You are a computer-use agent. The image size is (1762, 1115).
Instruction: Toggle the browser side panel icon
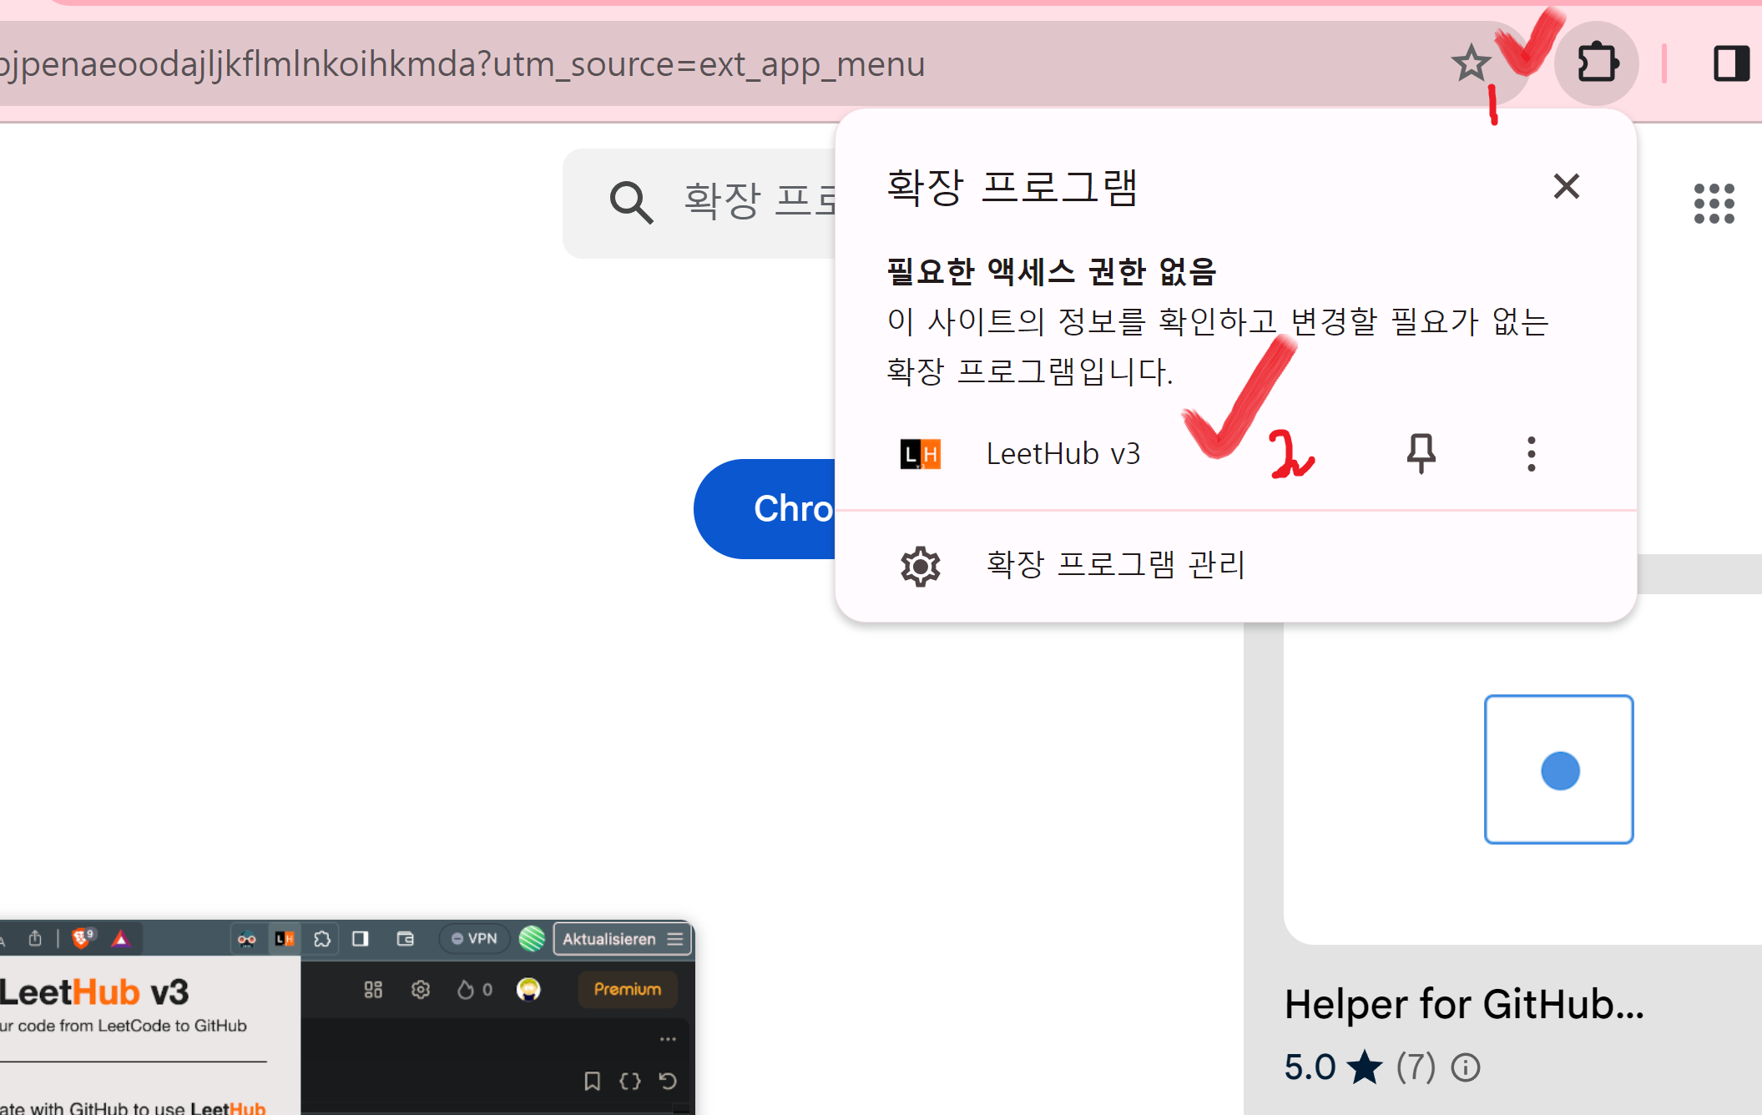point(1731,63)
